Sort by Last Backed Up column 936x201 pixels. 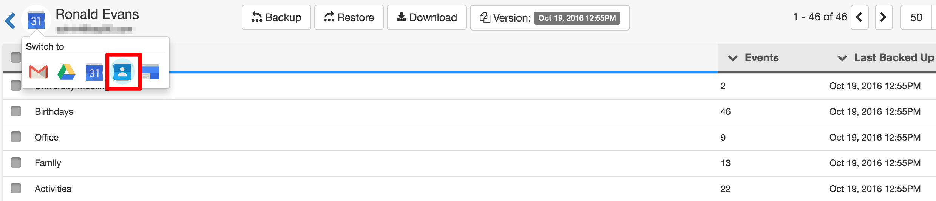pyautogui.click(x=893, y=58)
